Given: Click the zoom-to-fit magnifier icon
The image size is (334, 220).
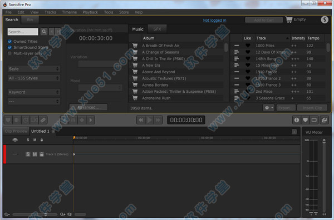Looking at the screenshot, I should click(x=70, y=214).
